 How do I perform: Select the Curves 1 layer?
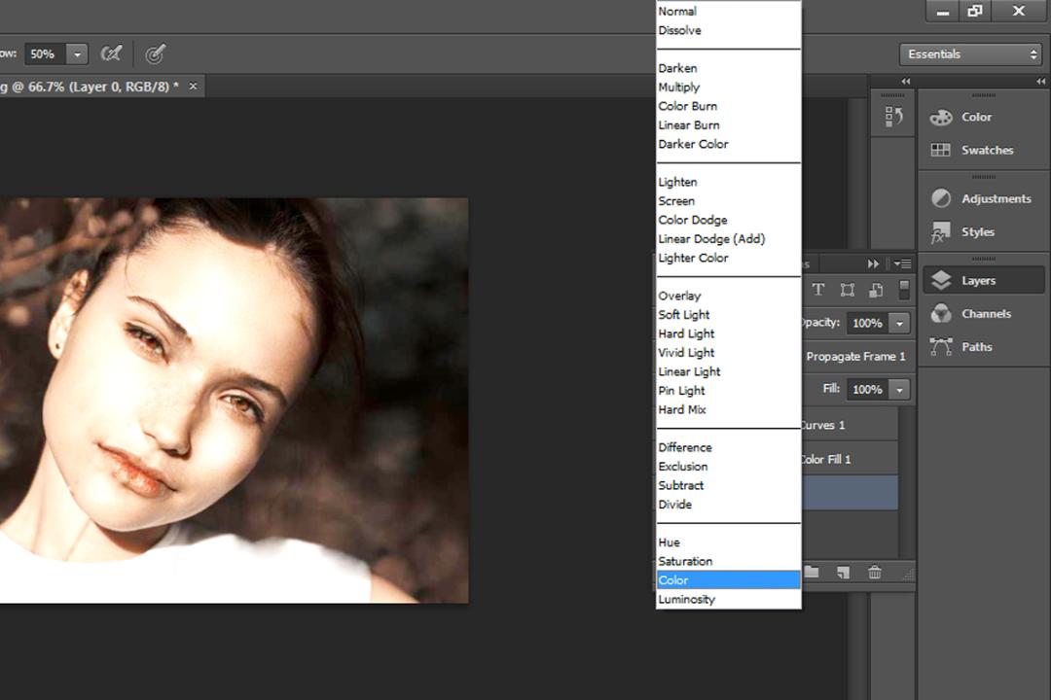pos(850,426)
